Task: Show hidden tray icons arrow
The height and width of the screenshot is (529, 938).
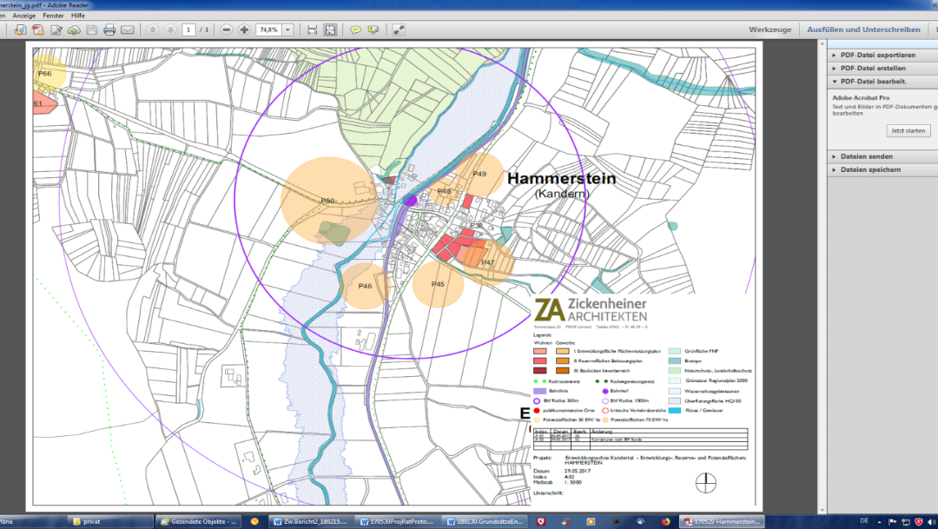Action: point(881,522)
